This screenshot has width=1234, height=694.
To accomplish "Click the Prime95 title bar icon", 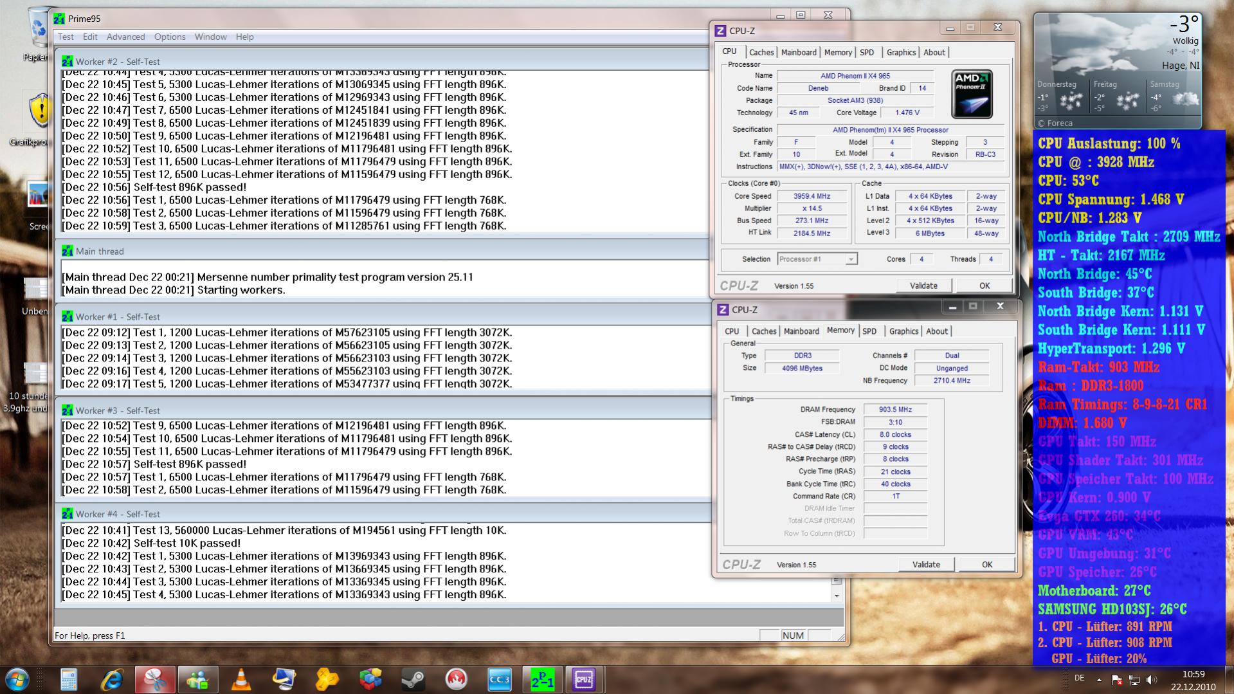I will (x=59, y=19).
